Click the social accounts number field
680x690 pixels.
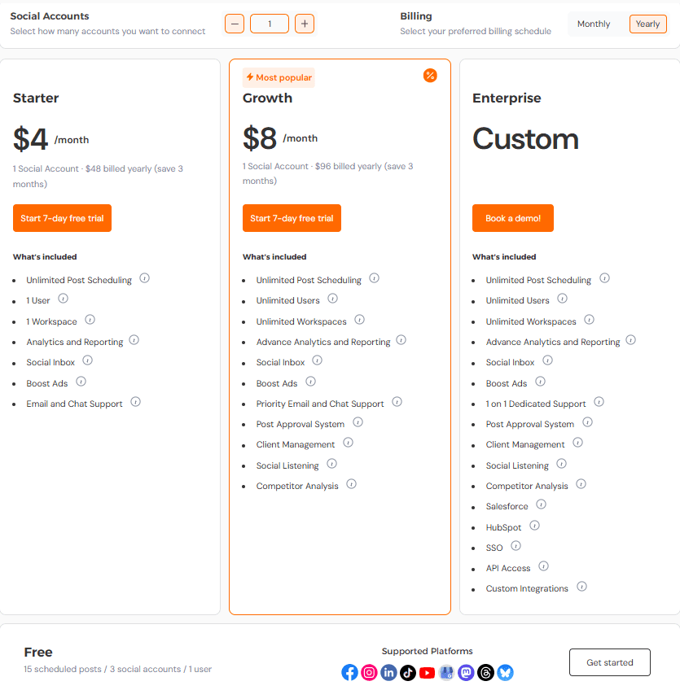pos(270,24)
